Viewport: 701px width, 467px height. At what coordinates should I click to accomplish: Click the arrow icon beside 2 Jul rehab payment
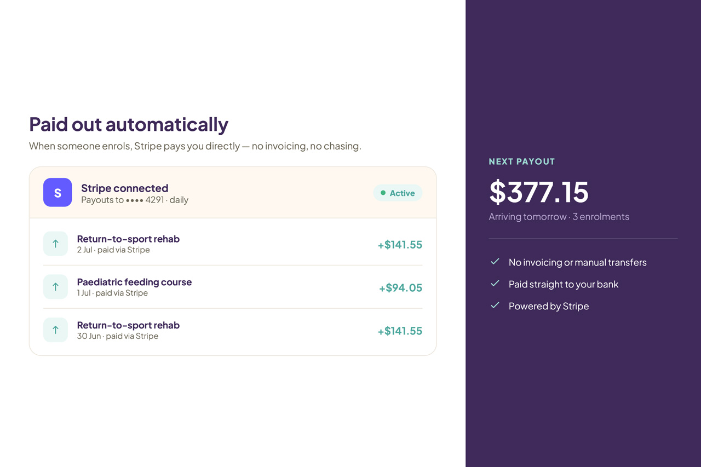55,244
